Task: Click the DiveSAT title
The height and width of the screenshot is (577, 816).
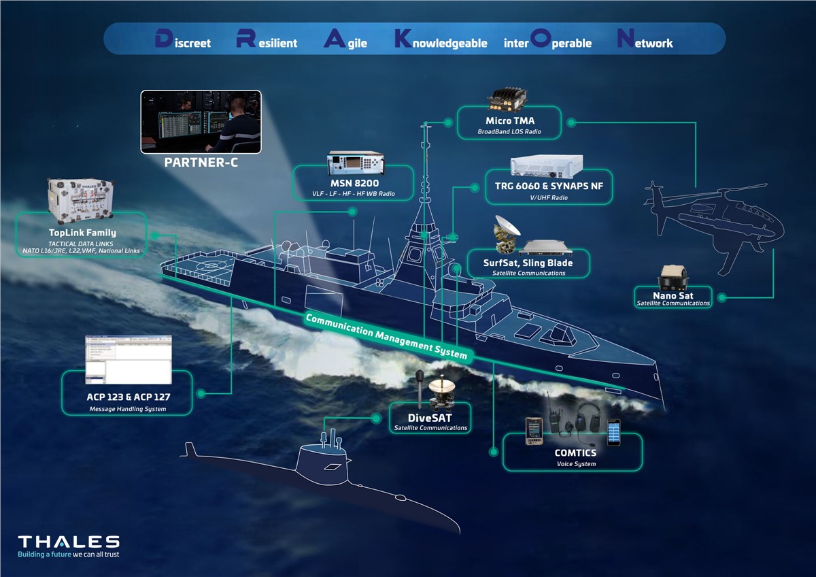Action: click(431, 416)
